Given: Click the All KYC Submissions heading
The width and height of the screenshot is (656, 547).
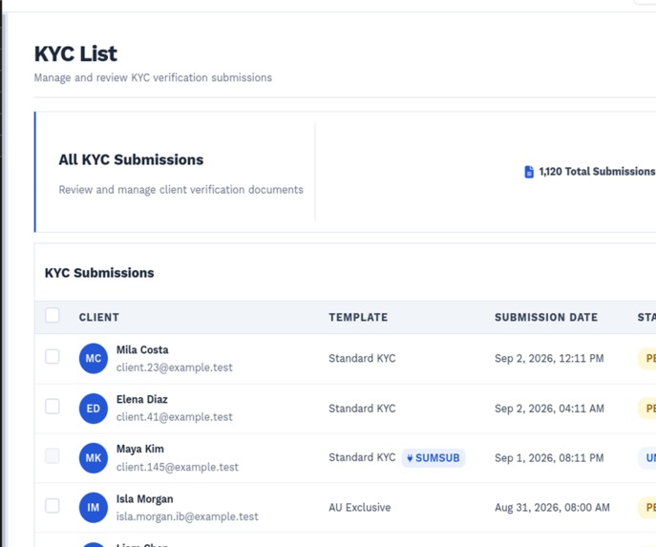Looking at the screenshot, I should click(131, 159).
